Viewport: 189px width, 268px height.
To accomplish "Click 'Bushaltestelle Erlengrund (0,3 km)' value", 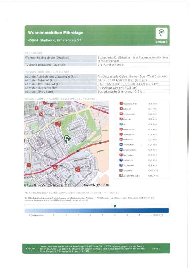I will click(121, 91).
